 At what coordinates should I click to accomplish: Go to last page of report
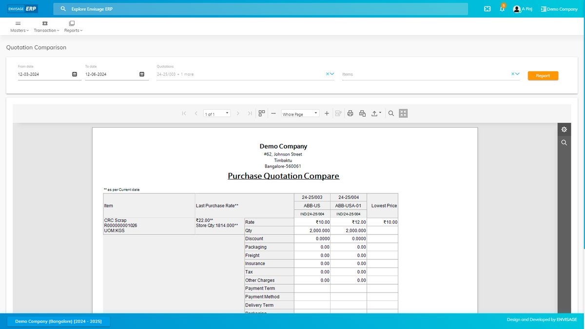[250, 113]
